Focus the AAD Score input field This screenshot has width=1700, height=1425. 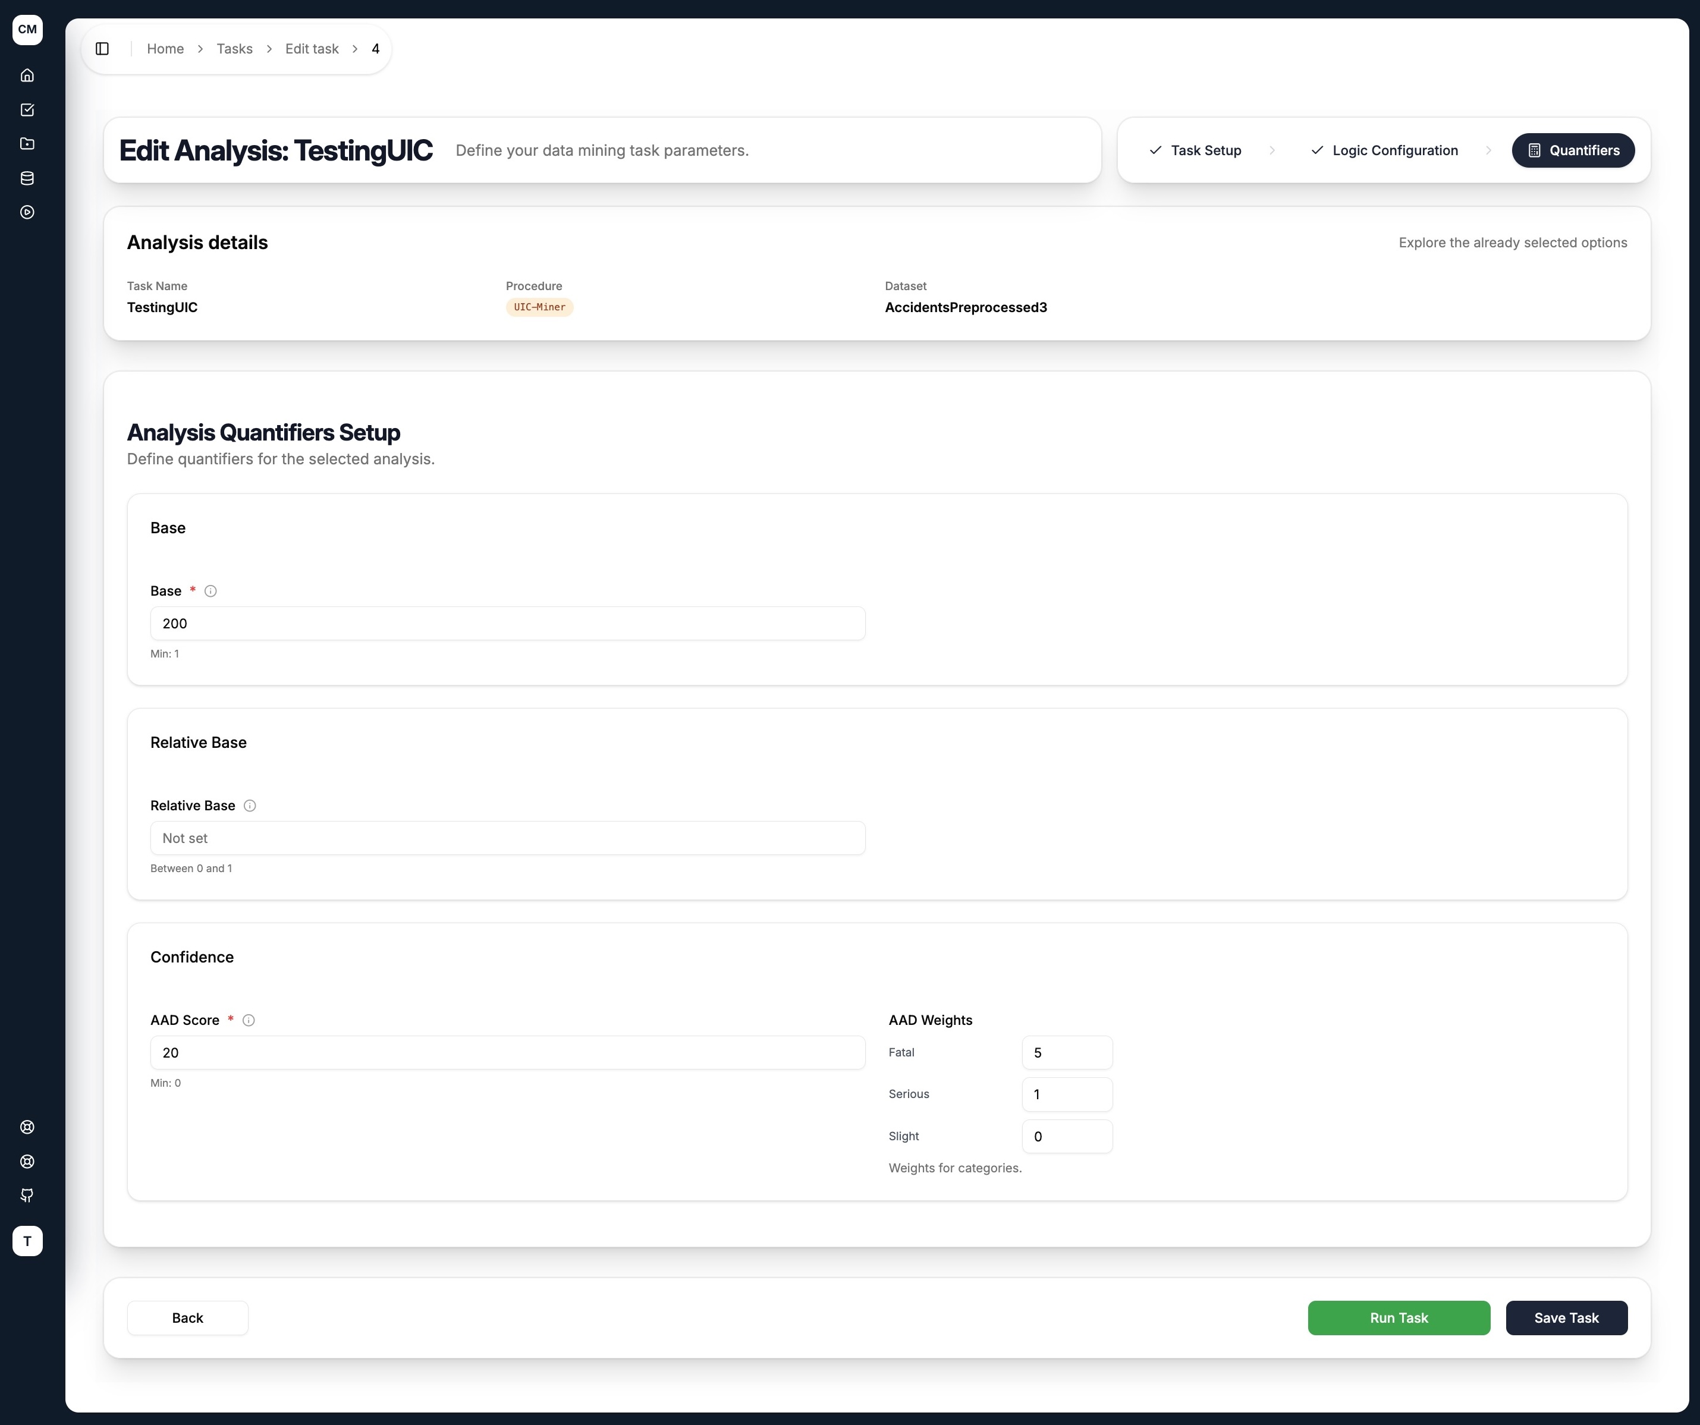point(508,1053)
